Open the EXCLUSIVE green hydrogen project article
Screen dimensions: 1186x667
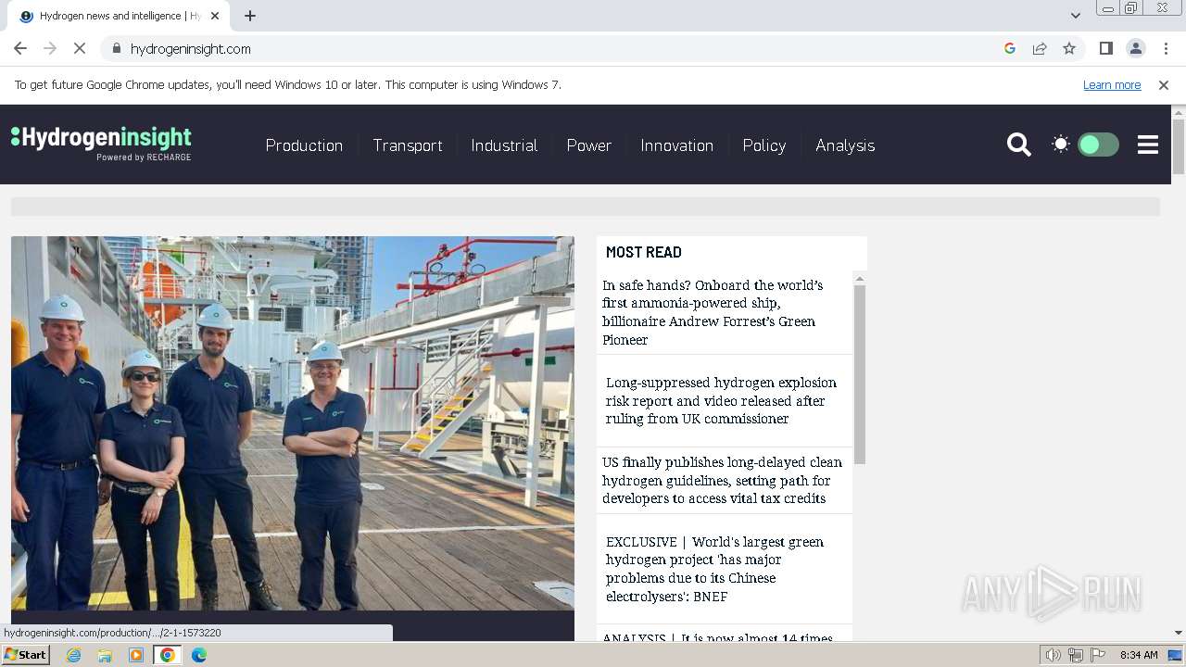pyautogui.click(x=714, y=569)
